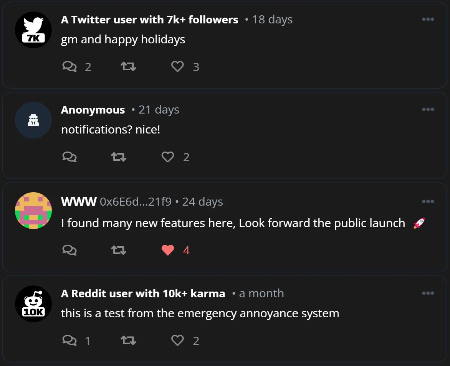Open more options on Anonymous post
The image size is (450, 366).
point(428,109)
